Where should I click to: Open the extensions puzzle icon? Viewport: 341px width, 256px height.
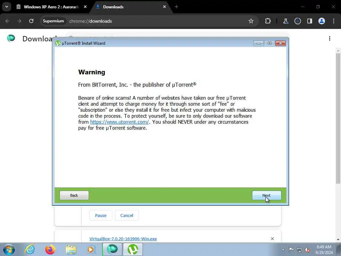(x=268, y=21)
